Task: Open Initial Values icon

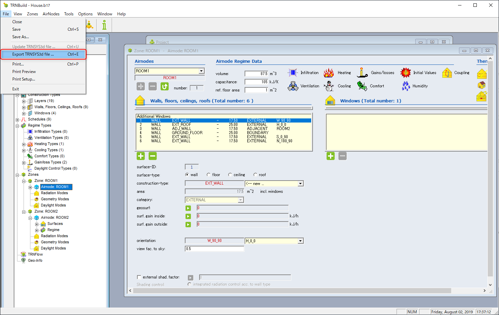Action: tap(405, 73)
